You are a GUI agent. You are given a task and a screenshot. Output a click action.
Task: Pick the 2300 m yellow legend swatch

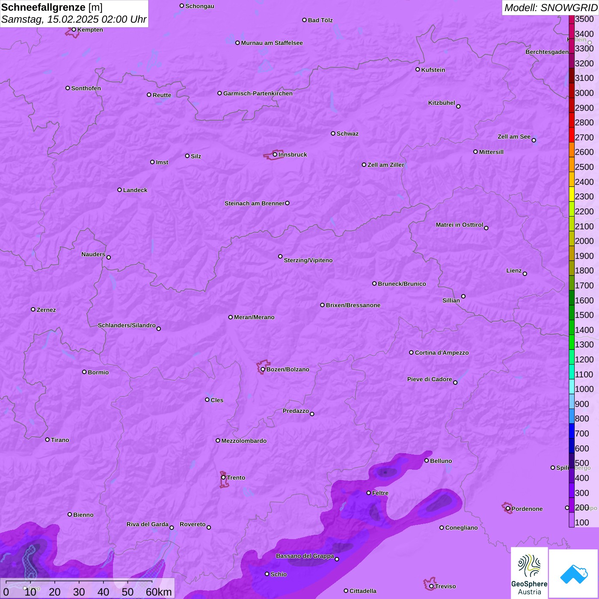[x=572, y=194]
